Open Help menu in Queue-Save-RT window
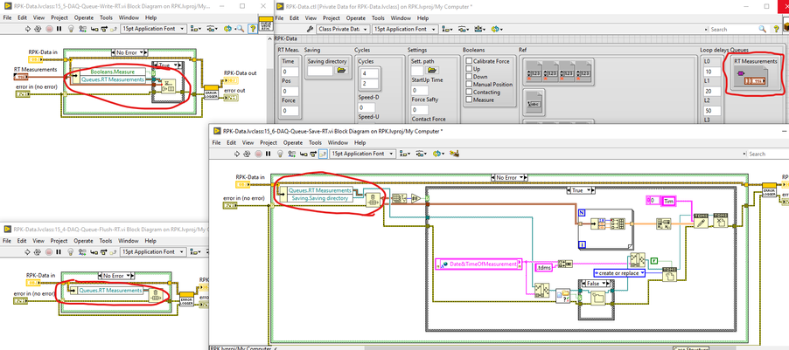 [360, 142]
